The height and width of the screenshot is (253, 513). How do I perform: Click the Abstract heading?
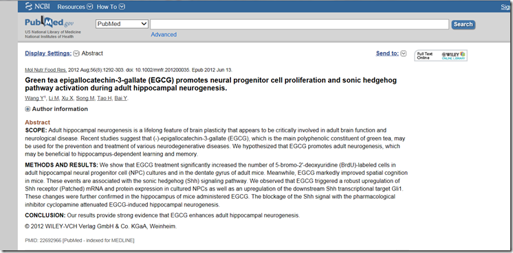tap(38, 122)
